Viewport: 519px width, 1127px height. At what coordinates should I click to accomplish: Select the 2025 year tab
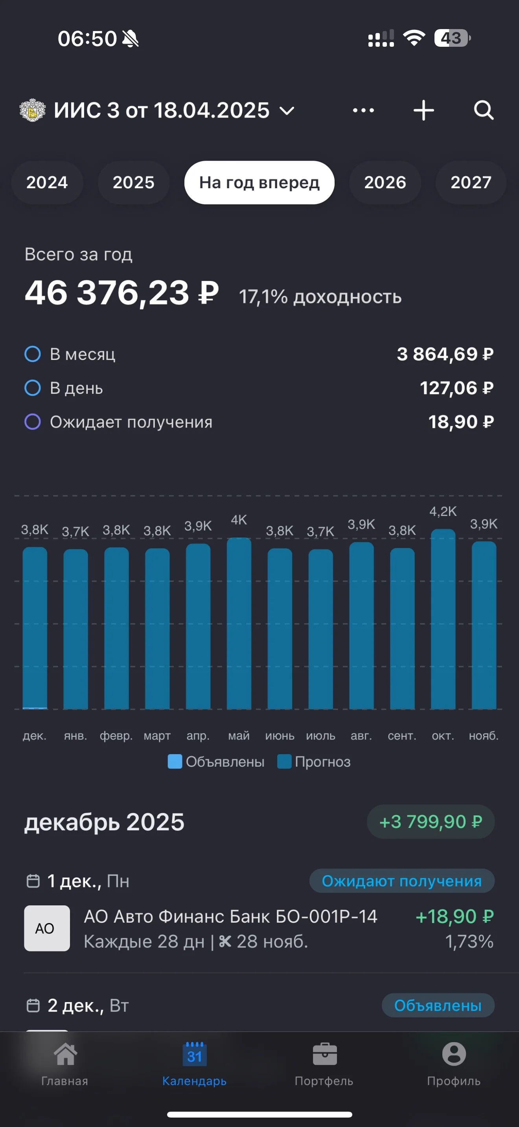tap(133, 182)
